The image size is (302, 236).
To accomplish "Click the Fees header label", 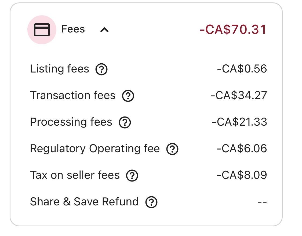I will (73, 29).
